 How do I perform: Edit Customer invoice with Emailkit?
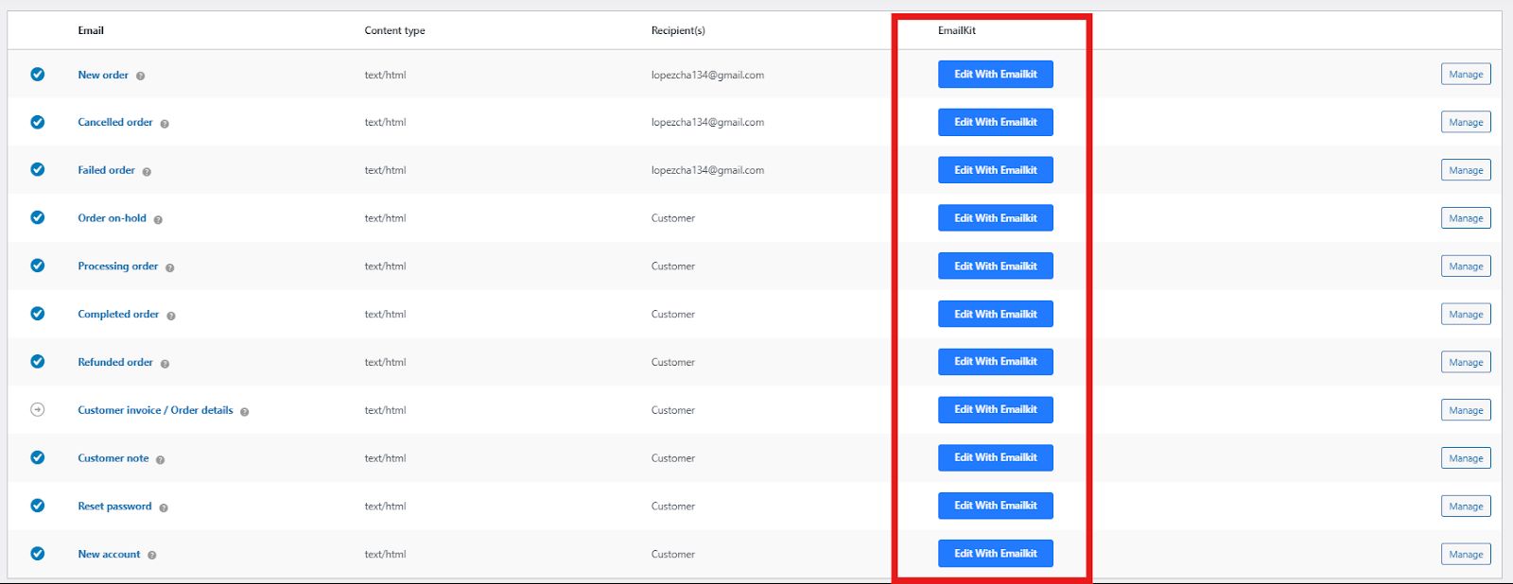pyautogui.click(x=996, y=410)
